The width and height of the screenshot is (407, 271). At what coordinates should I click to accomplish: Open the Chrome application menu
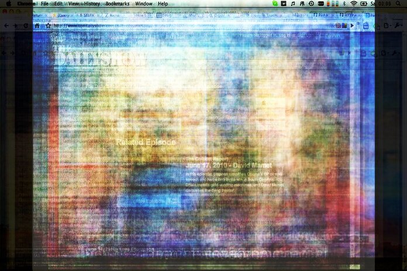[x=26, y=4]
